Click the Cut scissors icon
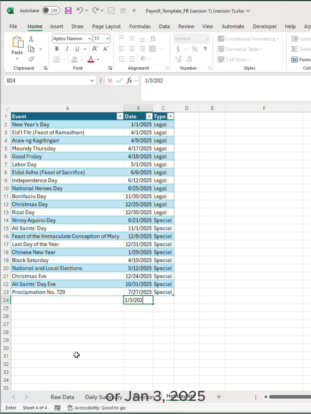 (x=31, y=39)
